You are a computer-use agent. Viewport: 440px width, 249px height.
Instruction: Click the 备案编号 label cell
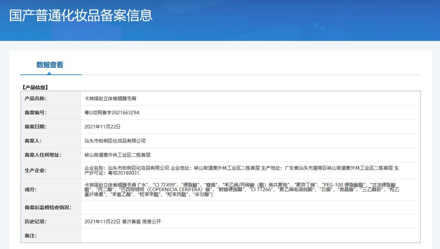pos(51,113)
